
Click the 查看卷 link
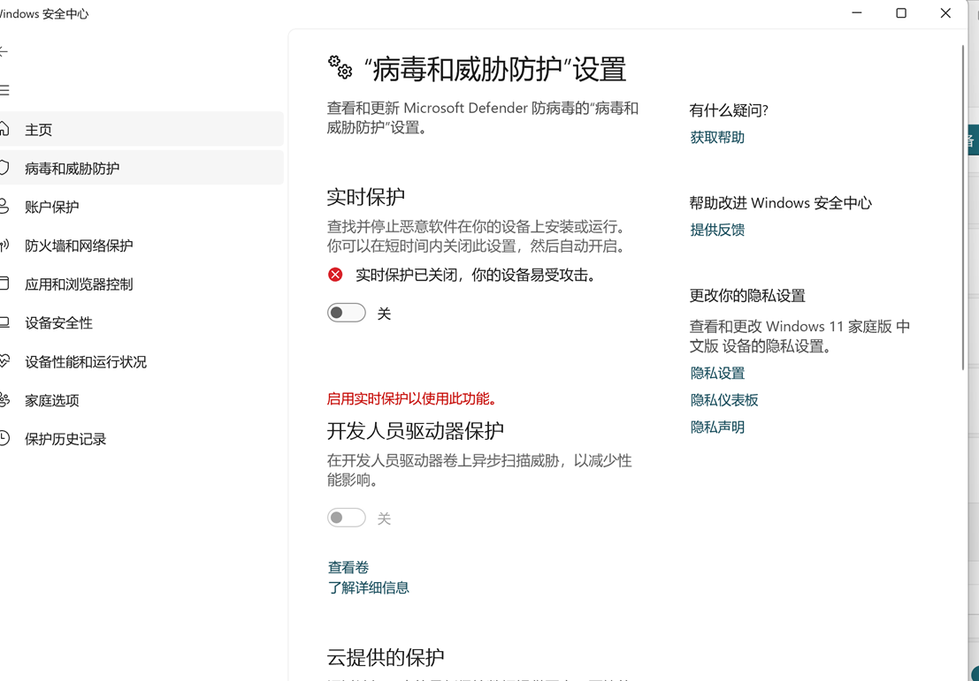pos(348,567)
